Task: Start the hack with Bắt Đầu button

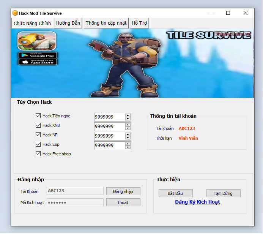Action: coord(175,193)
